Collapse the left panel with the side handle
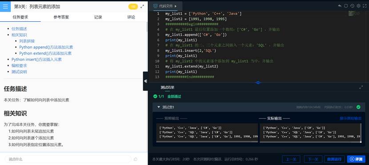The width and height of the screenshot is (369, 165). click(145, 81)
